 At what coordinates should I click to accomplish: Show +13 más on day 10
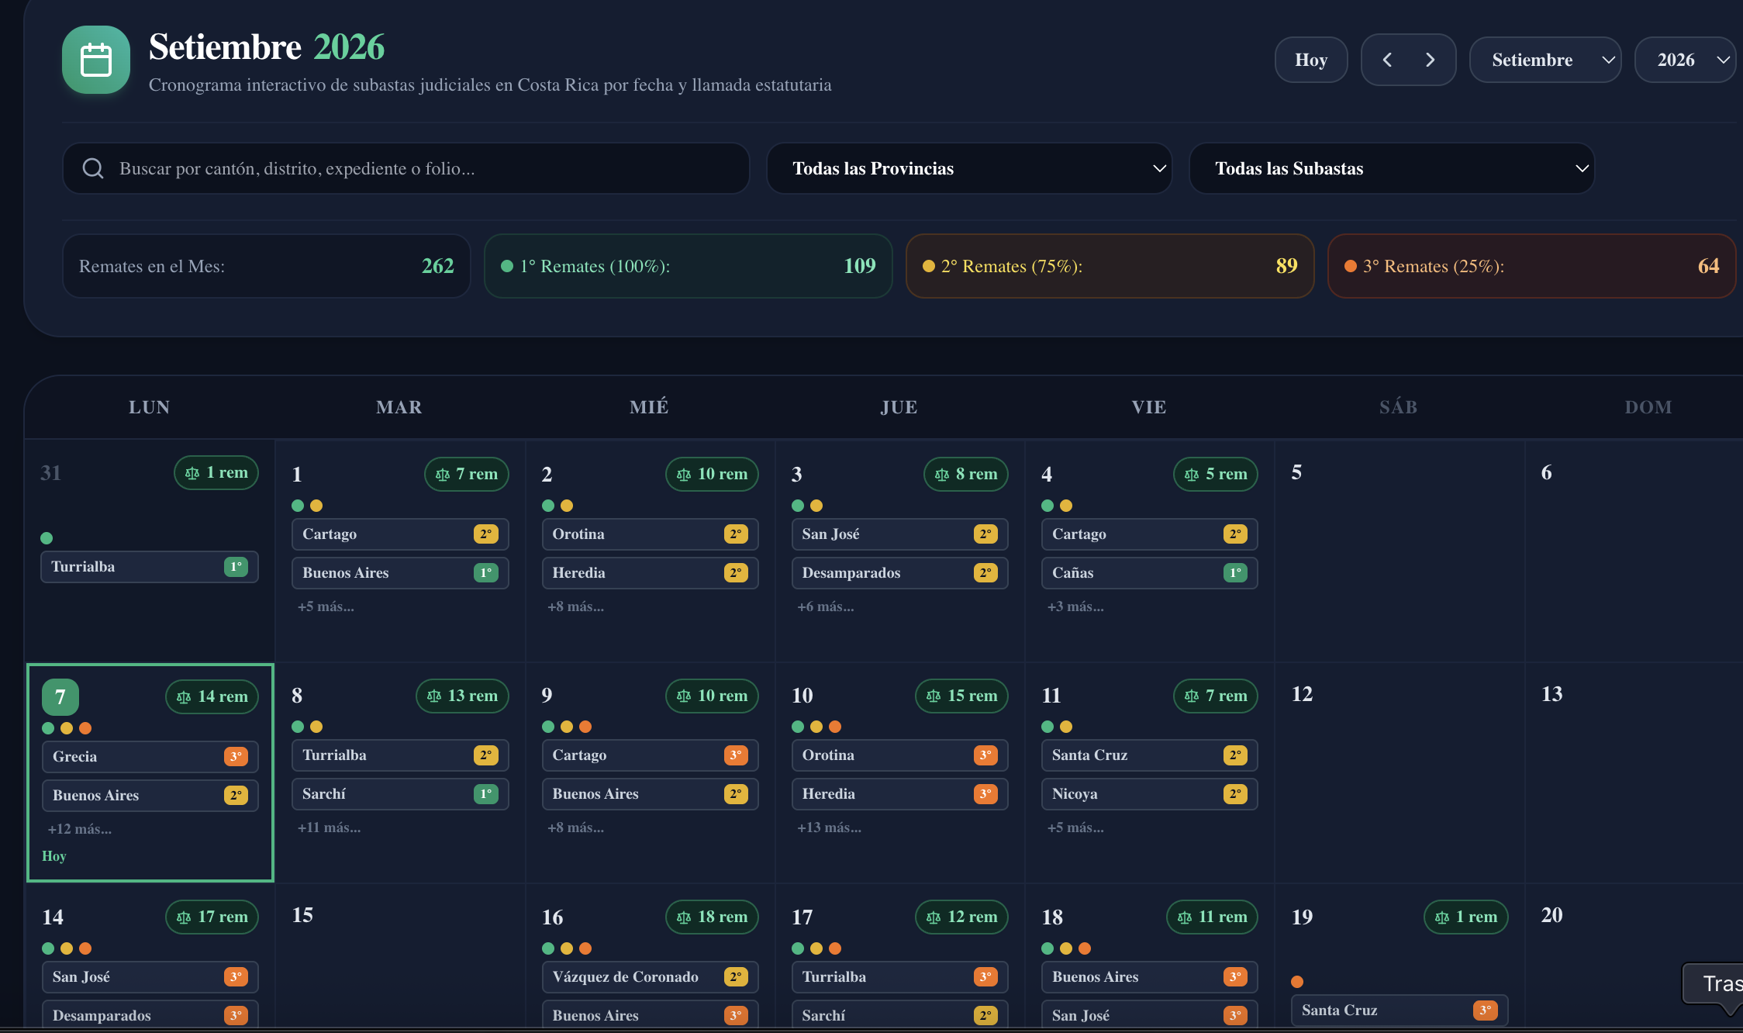829,827
